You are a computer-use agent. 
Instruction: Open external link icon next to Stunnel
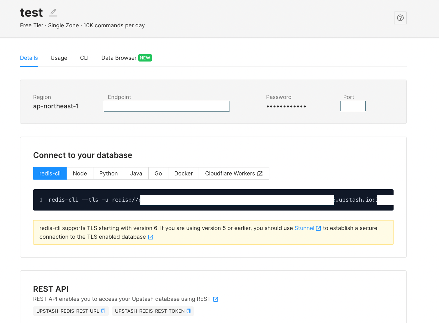[318, 228]
